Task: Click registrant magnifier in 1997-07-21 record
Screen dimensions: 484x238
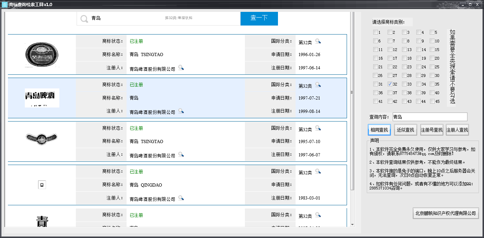Action: pos(181,111)
